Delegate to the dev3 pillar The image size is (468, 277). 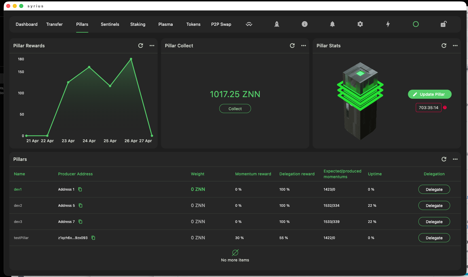pos(434,221)
